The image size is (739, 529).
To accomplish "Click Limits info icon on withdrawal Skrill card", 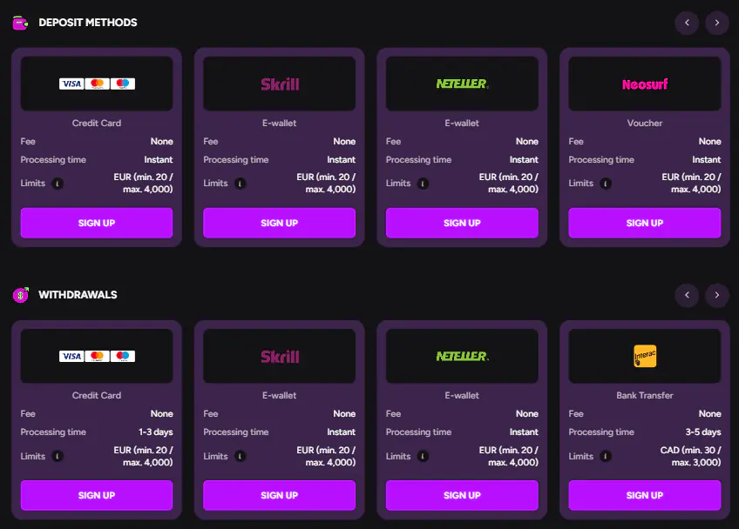I will pos(241,456).
